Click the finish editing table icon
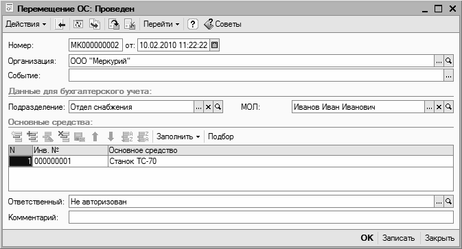 [x=80, y=137]
